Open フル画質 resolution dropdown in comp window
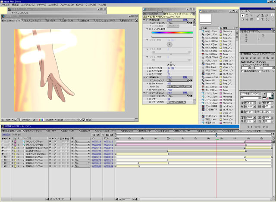Screen dimensions: 276x202 pos(51,120)
